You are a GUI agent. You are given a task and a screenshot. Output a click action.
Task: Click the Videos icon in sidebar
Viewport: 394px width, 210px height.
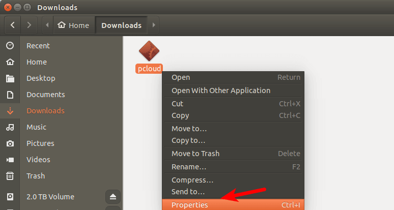tap(10, 160)
